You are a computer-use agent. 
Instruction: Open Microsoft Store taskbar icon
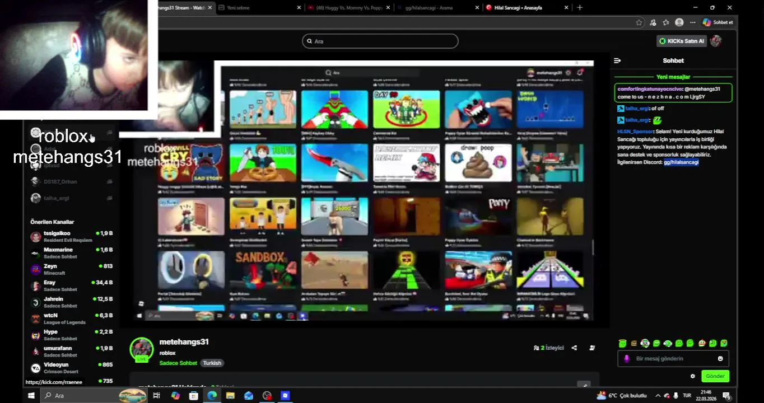pyautogui.click(x=193, y=396)
